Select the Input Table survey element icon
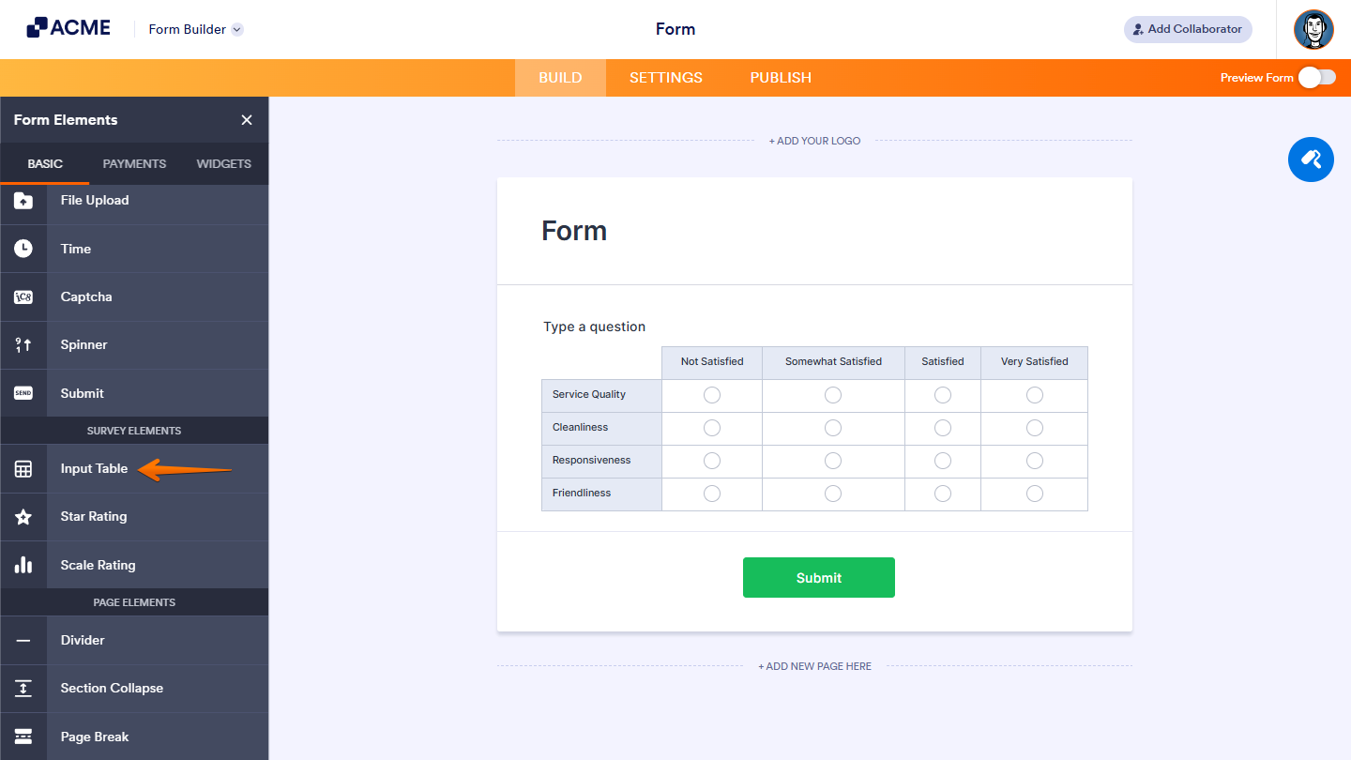 (x=23, y=468)
